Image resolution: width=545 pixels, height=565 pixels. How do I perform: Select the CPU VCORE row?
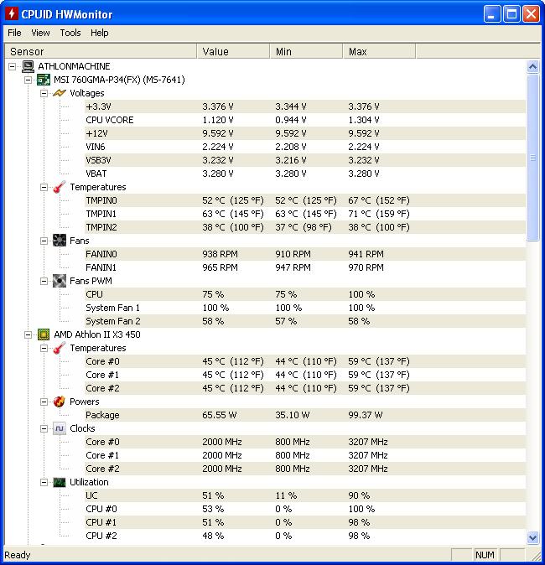click(304, 120)
